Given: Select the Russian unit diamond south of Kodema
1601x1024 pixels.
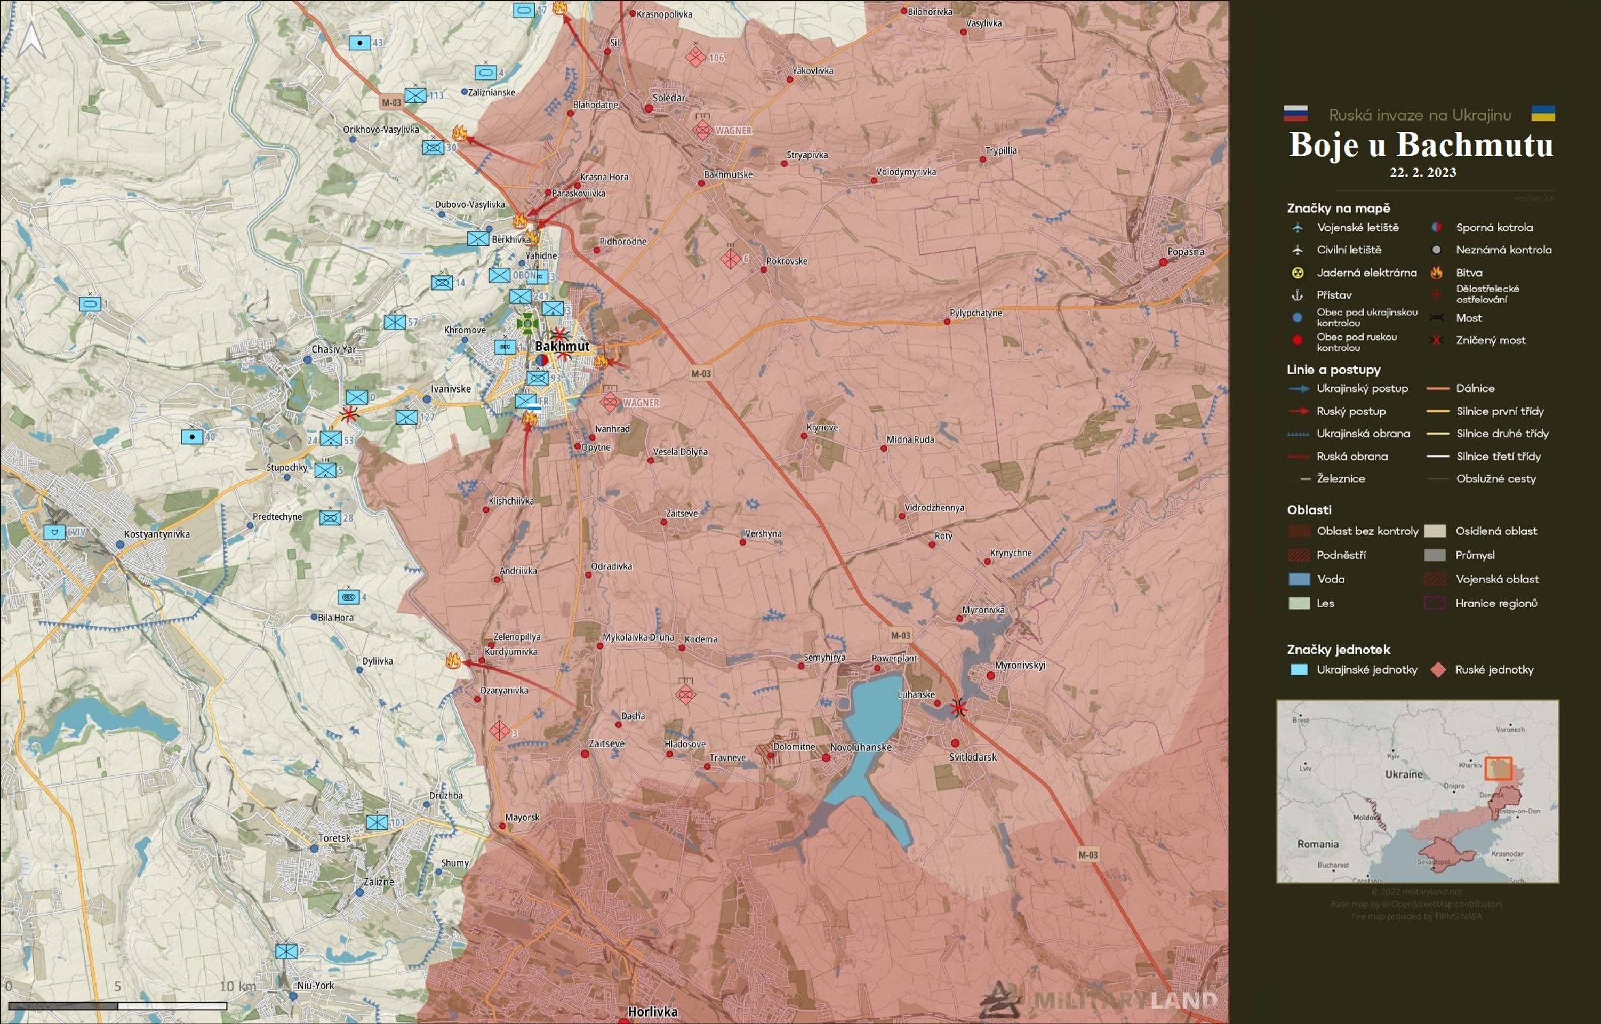Looking at the screenshot, I should tap(685, 695).
